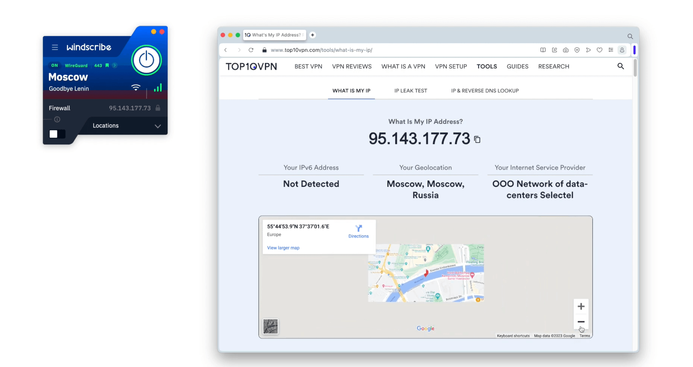The image size is (693, 367).
Task: Click the ad blocker shield icon
Action: click(x=577, y=50)
